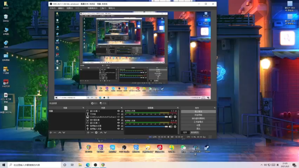The height and width of the screenshot is (168, 299).
Task: Open File Explorer from the taskbar
Action: (x=80, y=165)
